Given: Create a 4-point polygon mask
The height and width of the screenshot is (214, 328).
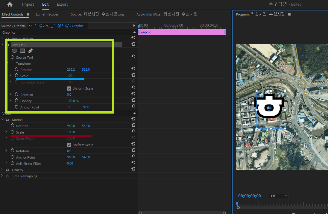Looking at the screenshot, I should (x=22, y=51).
